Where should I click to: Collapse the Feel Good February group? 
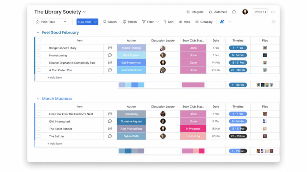click(37, 33)
